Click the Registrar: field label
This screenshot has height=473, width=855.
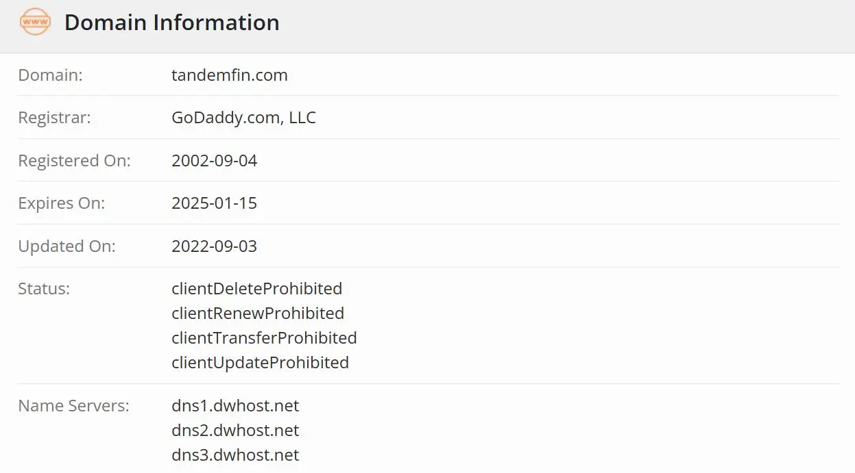click(54, 118)
